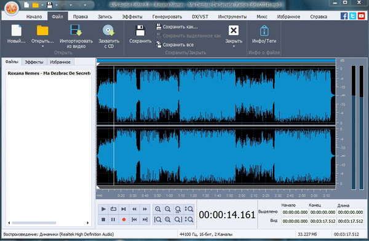
Task: Click the Вид Конец field showing 00:03:17.512
Action: coord(323,221)
